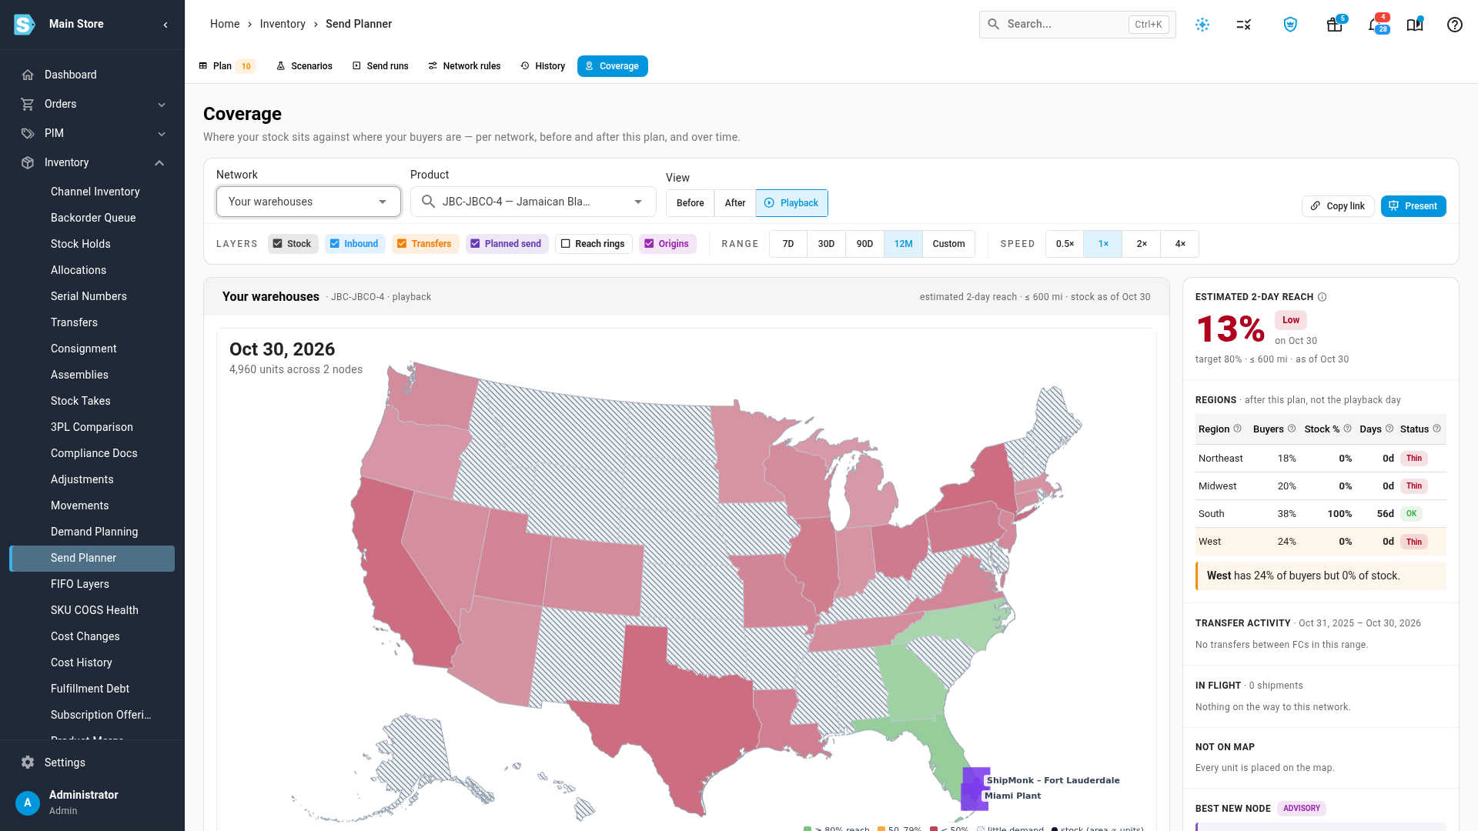This screenshot has width=1478, height=831.
Task: Open the task checklist icon in the header
Action: (1244, 25)
